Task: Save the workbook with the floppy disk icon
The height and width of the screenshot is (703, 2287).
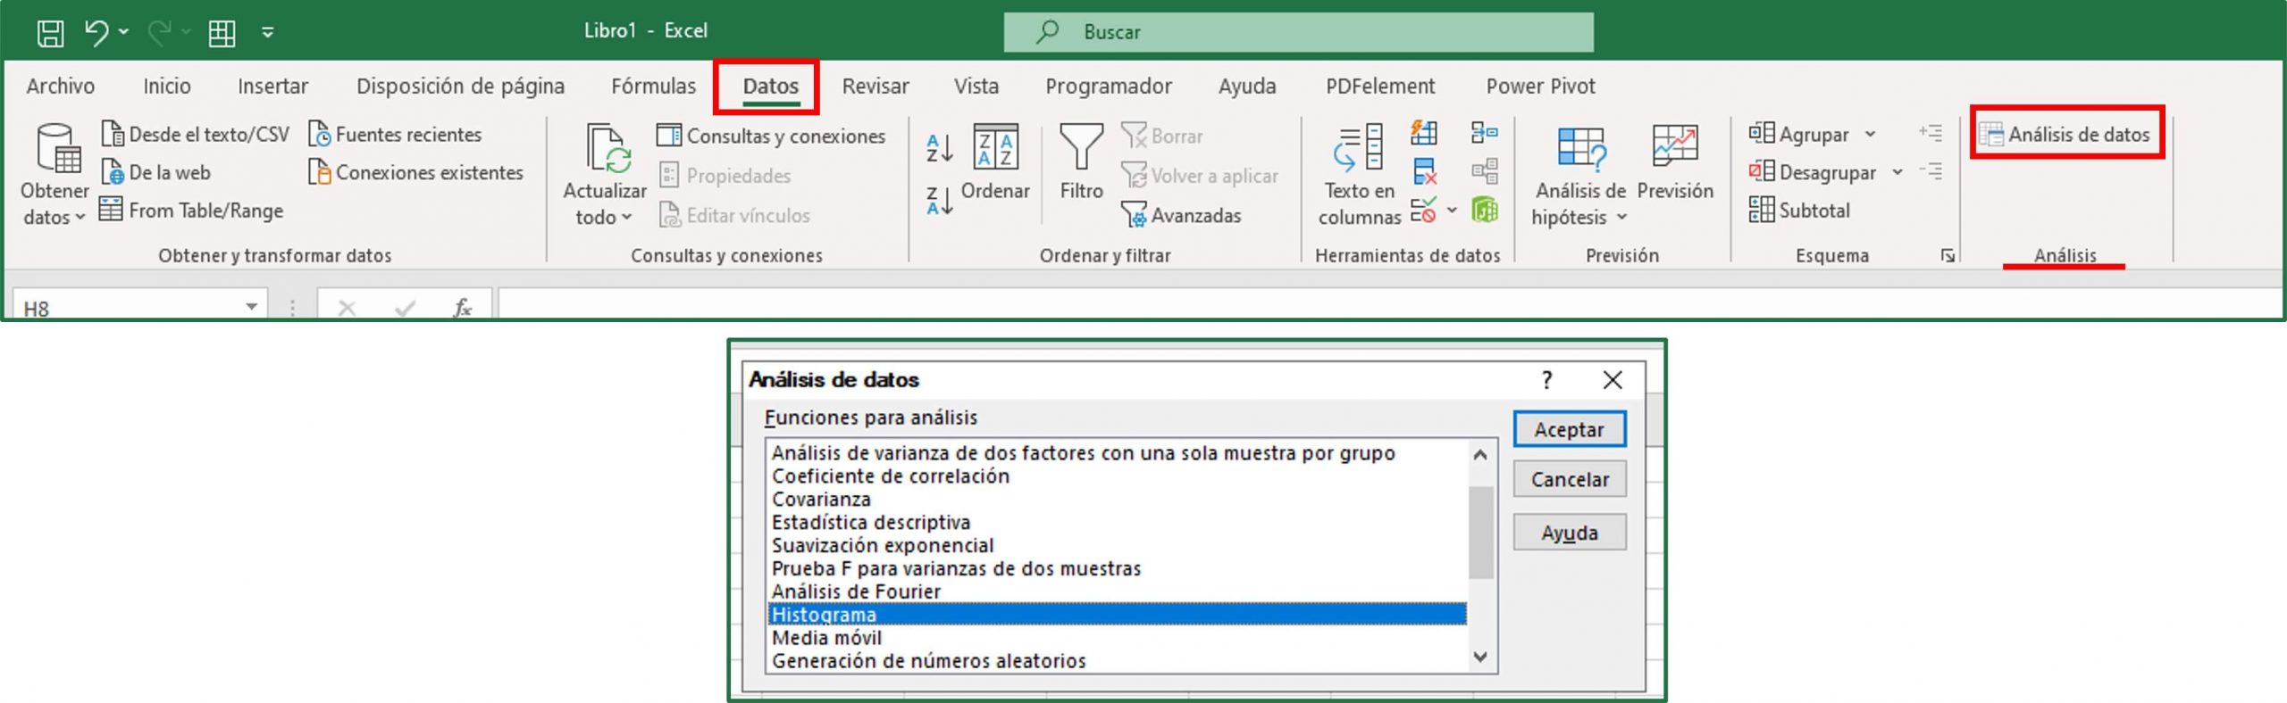Action: (x=50, y=33)
